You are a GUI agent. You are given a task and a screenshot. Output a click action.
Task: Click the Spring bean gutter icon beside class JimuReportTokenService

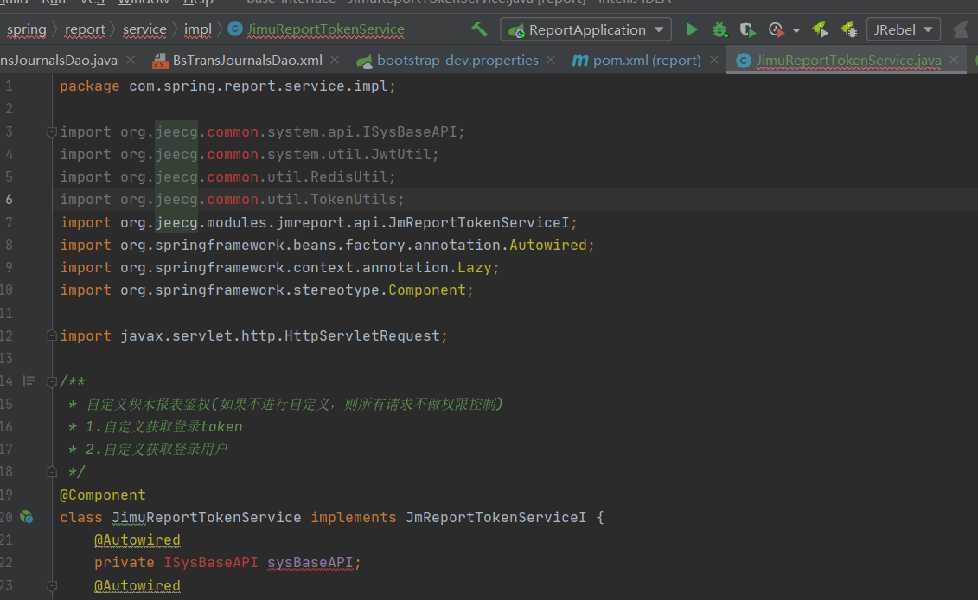[x=26, y=517]
